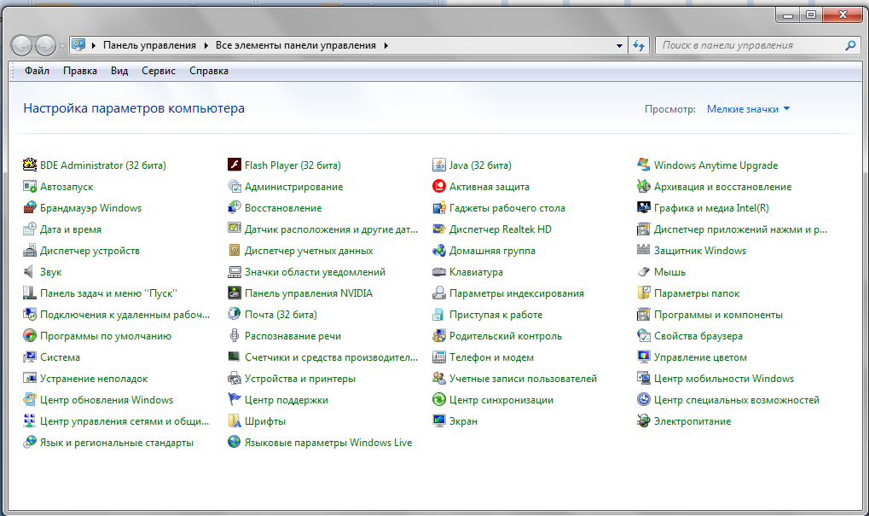
Task: Open the Почта (32 бита) icon
Action: 235,314
